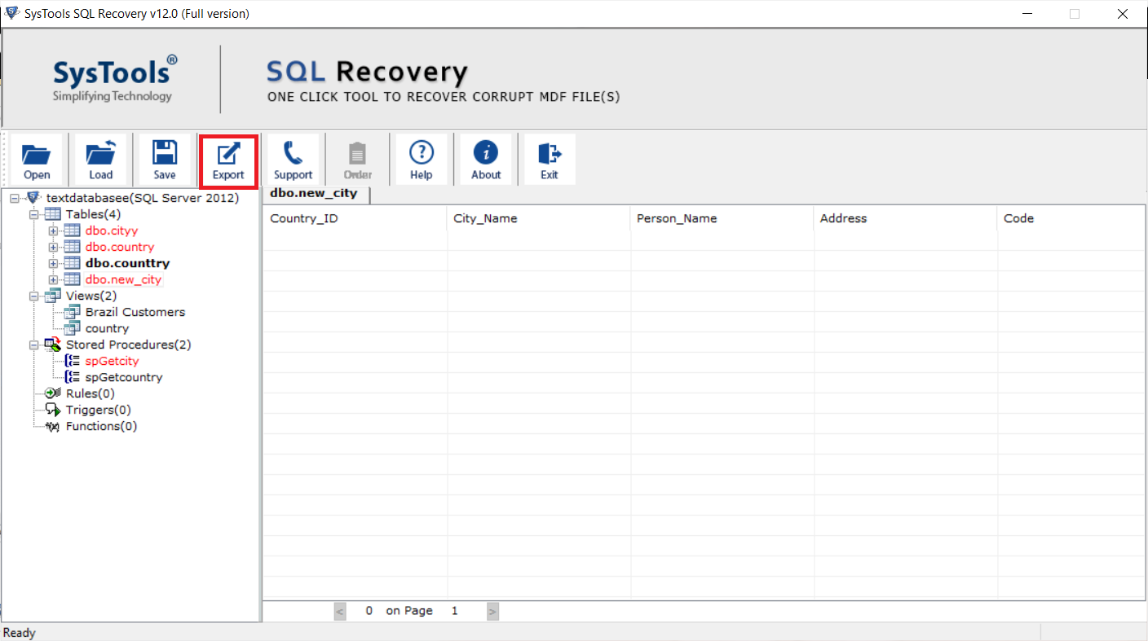Select Tables(4) label in tree
Image resolution: width=1148 pixels, height=641 pixels.
point(94,214)
